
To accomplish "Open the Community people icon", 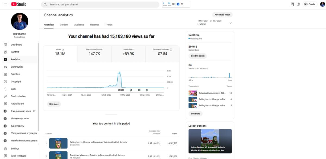I will pyautogui.click(x=5, y=67).
